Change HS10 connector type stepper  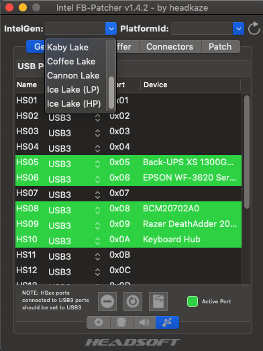click(97, 241)
